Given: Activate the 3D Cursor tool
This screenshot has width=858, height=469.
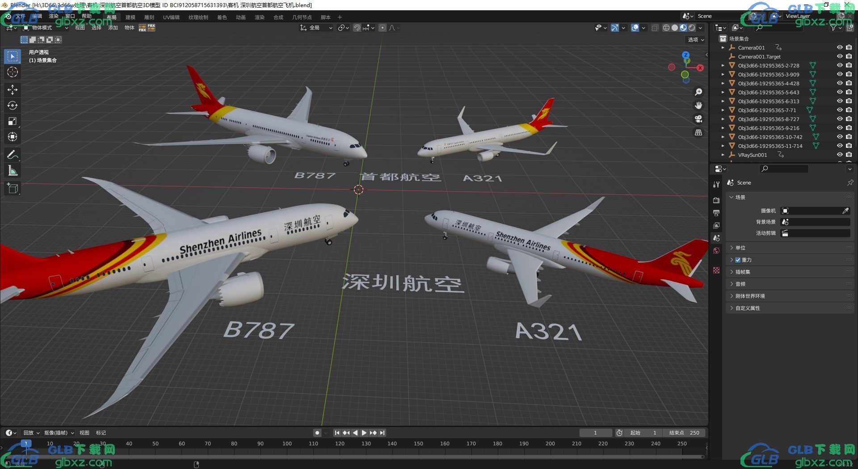Looking at the screenshot, I should (13, 72).
